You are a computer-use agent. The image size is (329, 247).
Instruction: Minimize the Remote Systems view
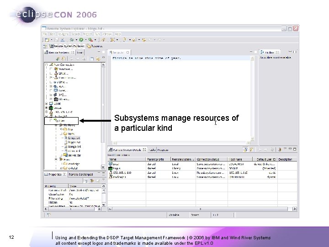(99, 52)
